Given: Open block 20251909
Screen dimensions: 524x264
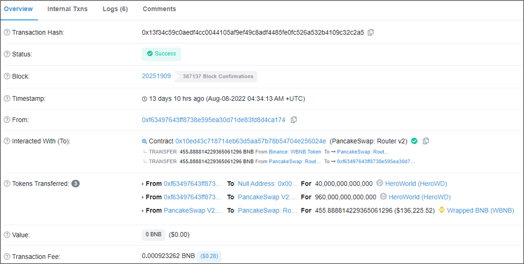Looking at the screenshot, I should pyautogui.click(x=157, y=76).
